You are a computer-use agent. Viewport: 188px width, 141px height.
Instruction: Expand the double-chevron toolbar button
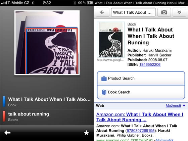pyautogui.click(x=179, y=12)
